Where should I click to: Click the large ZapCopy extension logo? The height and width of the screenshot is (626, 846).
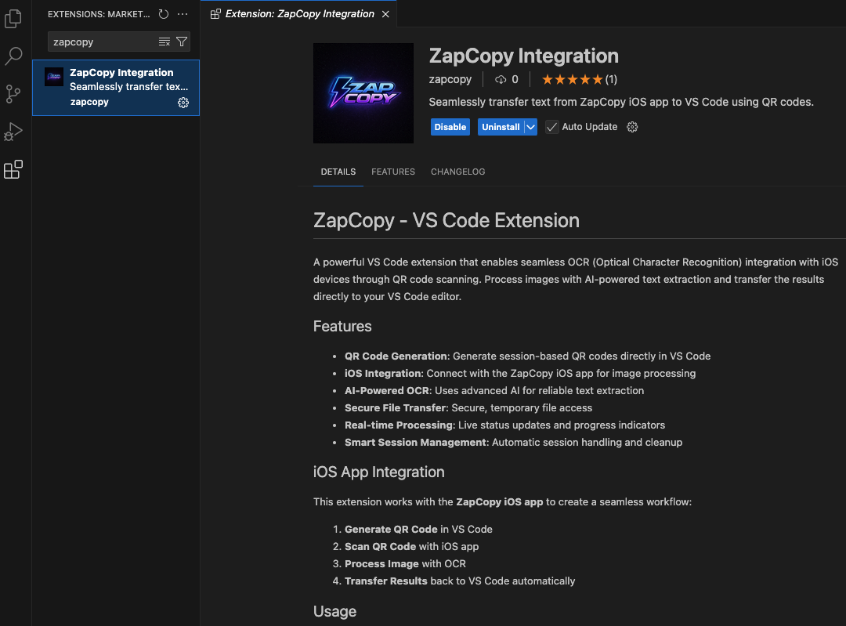[x=363, y=92]
